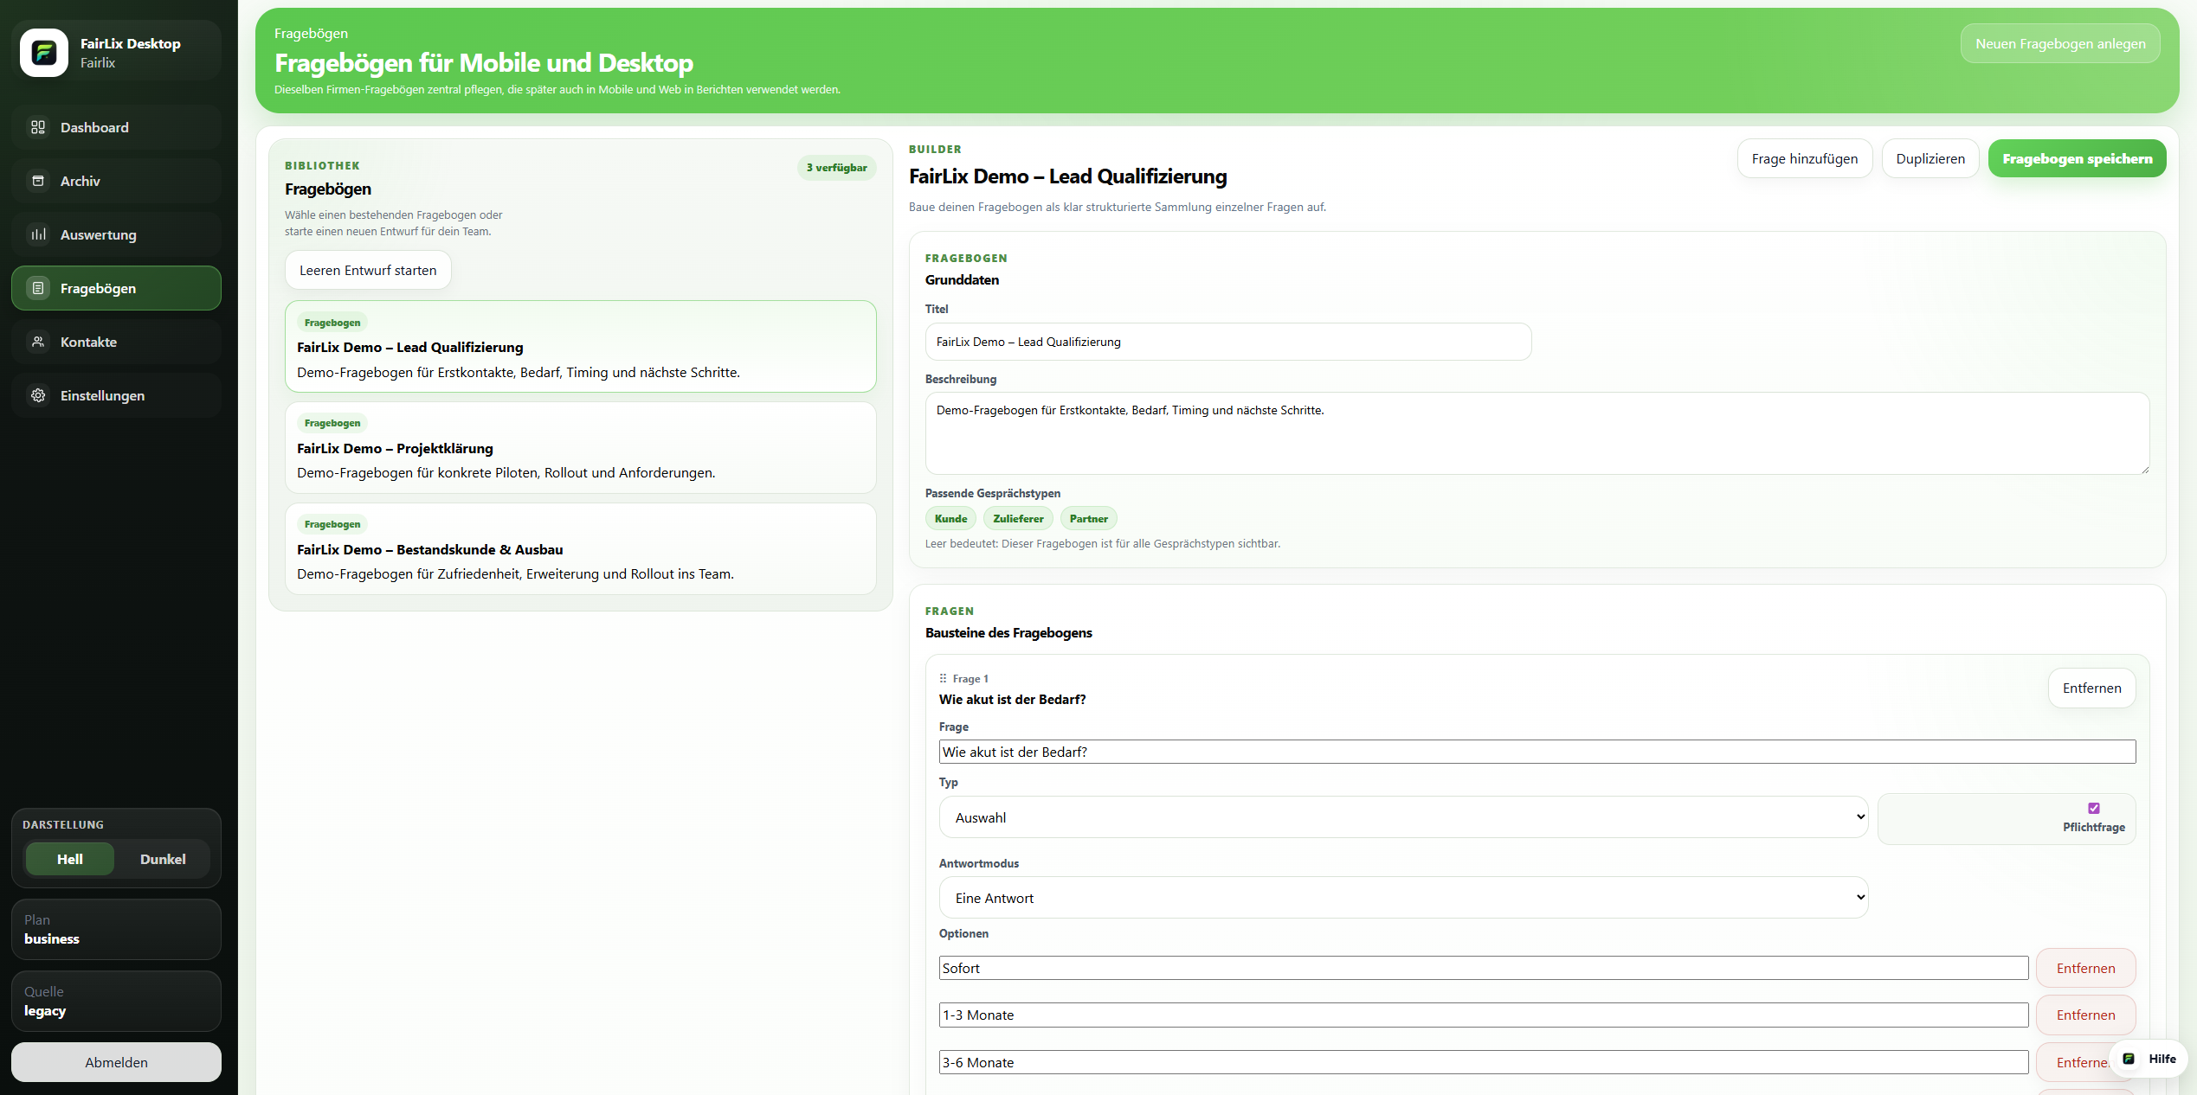
Task: Open Einstellungen in the sidebar
Action: (x=116, y=395)
